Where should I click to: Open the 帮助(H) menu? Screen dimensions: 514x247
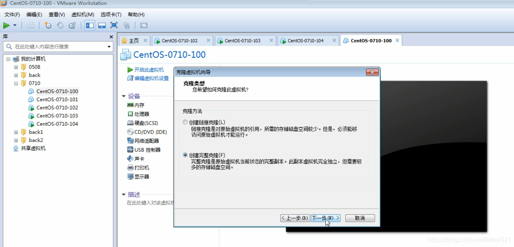[x=136, y=15]
